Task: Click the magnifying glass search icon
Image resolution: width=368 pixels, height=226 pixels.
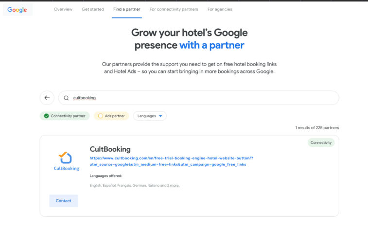Action: tap(66, 98)
